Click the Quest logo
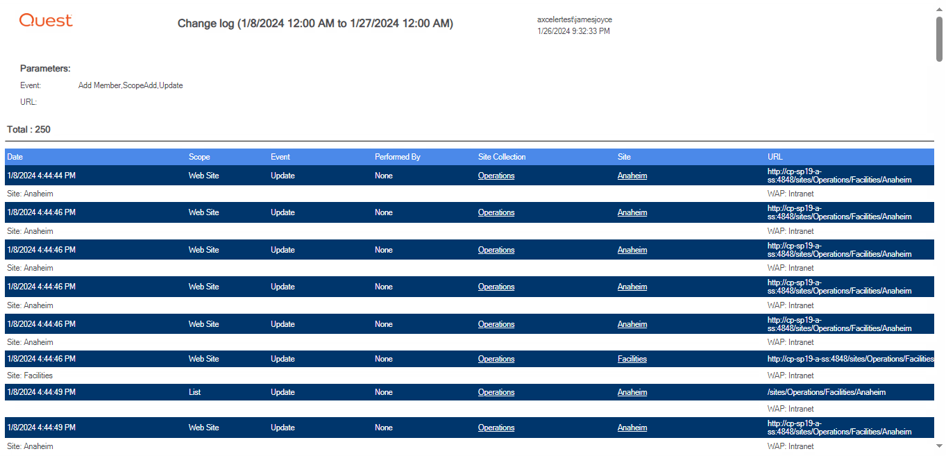The image size is (946, 456). pos(46,20)
